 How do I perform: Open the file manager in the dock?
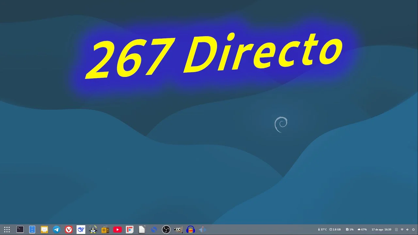(x=32, y=230)
